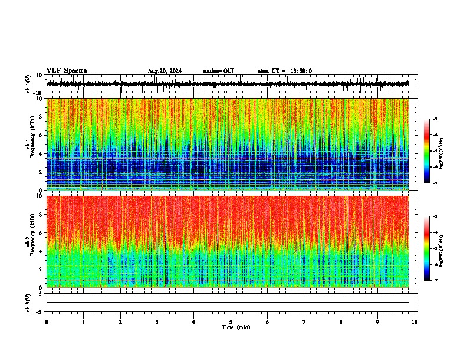Click the "Time (min)" axis label
Screen dimensions: 467x361
coord(236,327)
